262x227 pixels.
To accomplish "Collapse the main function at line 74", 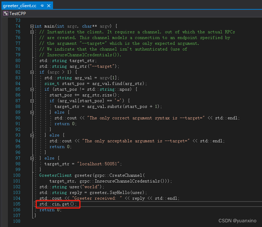I will click(32, 26).
